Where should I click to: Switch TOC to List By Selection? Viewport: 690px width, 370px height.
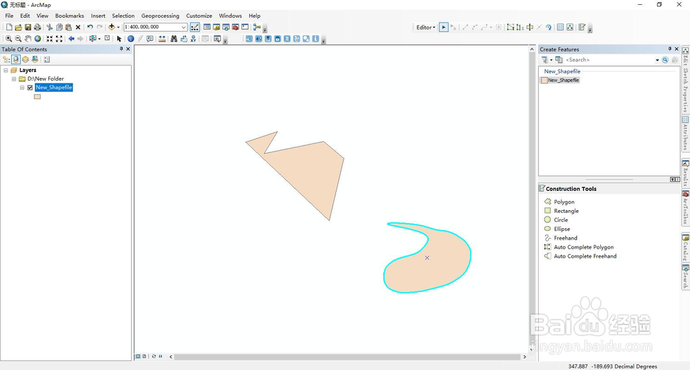[34, 59]
